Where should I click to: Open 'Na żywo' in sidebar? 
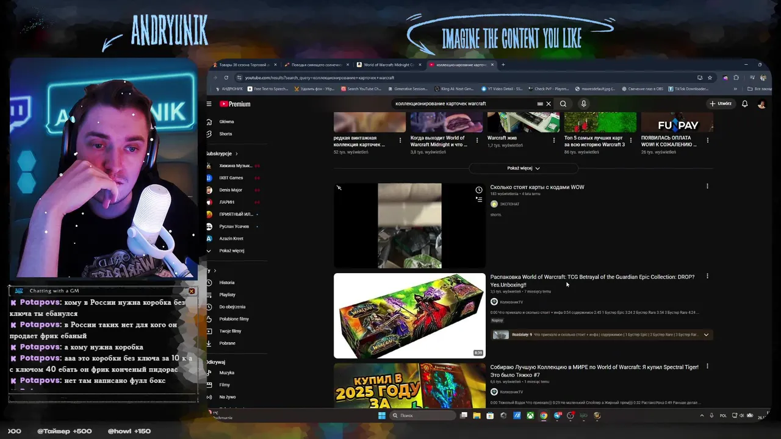(x=228, y=397)
